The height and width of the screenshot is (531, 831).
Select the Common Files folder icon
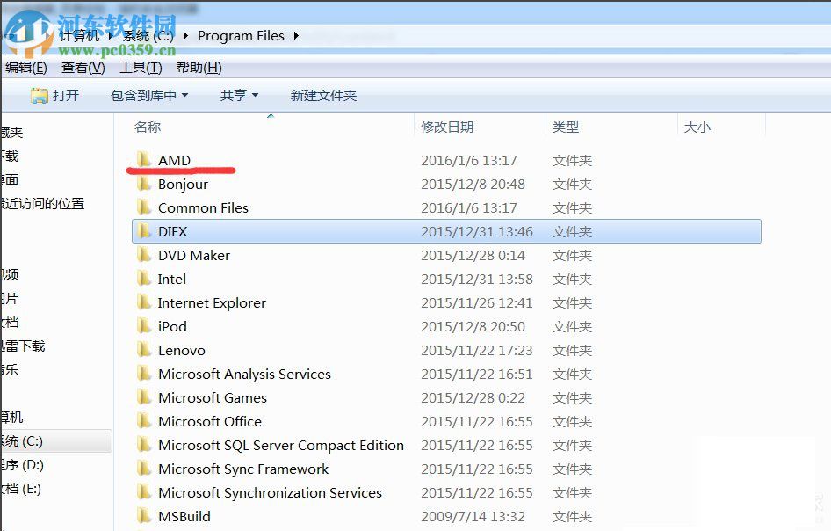pyautogui.click(x=144, y=207)
